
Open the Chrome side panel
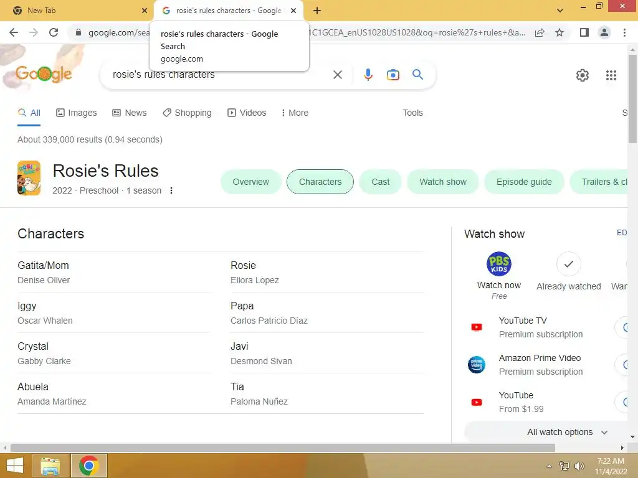point(584,32)
